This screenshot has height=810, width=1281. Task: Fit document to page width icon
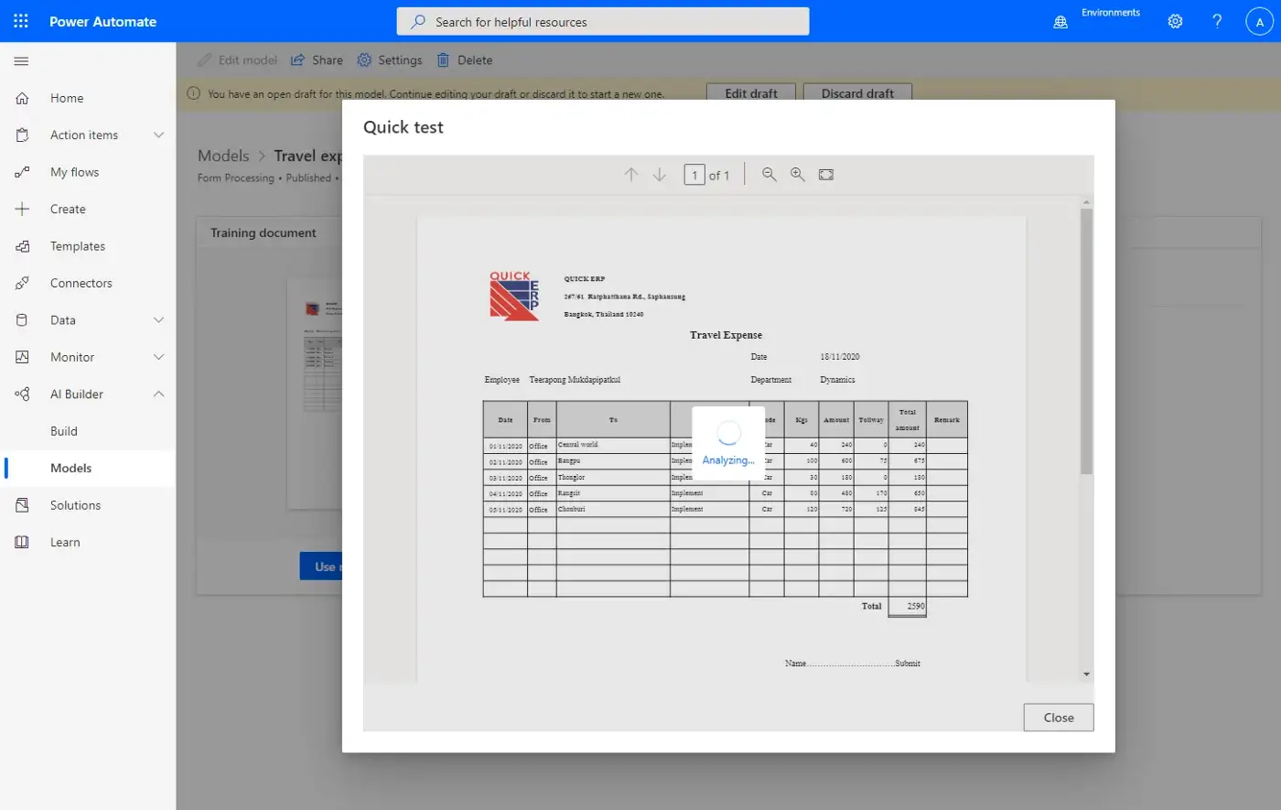(826, 175)
